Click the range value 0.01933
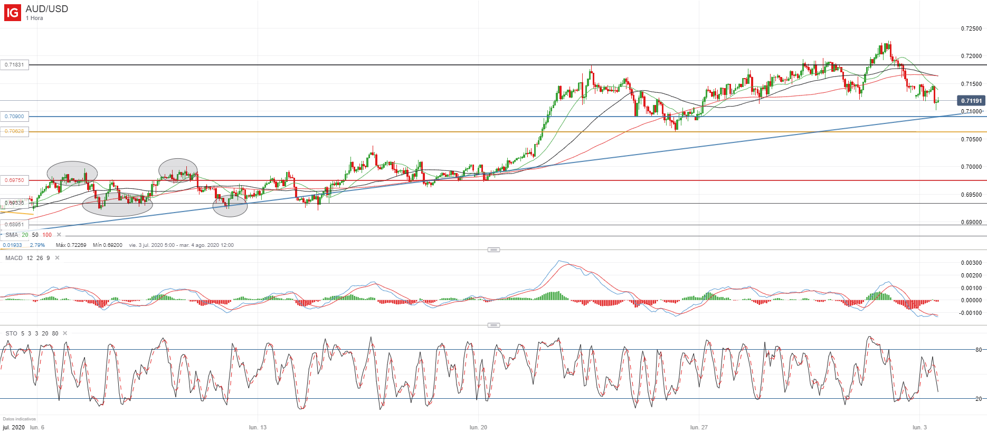This screenshot has width=987, height=432. 13,245
